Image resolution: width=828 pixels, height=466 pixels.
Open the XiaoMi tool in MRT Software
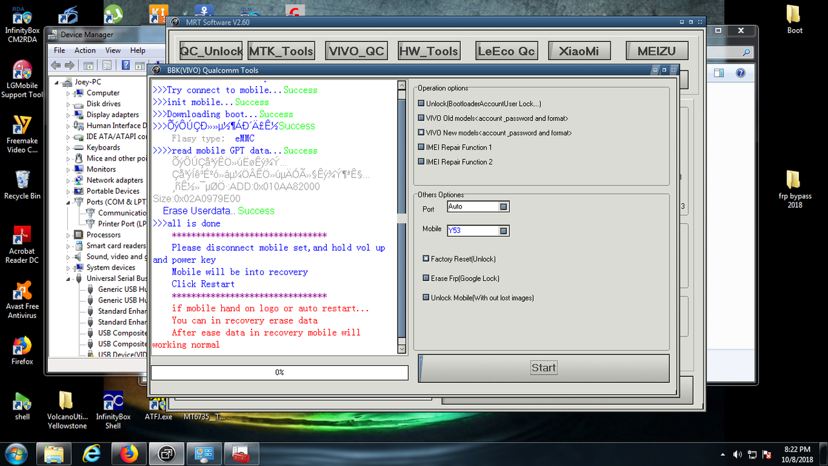579,51
